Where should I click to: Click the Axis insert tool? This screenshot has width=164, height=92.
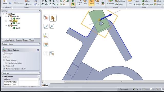click(137, 1)
